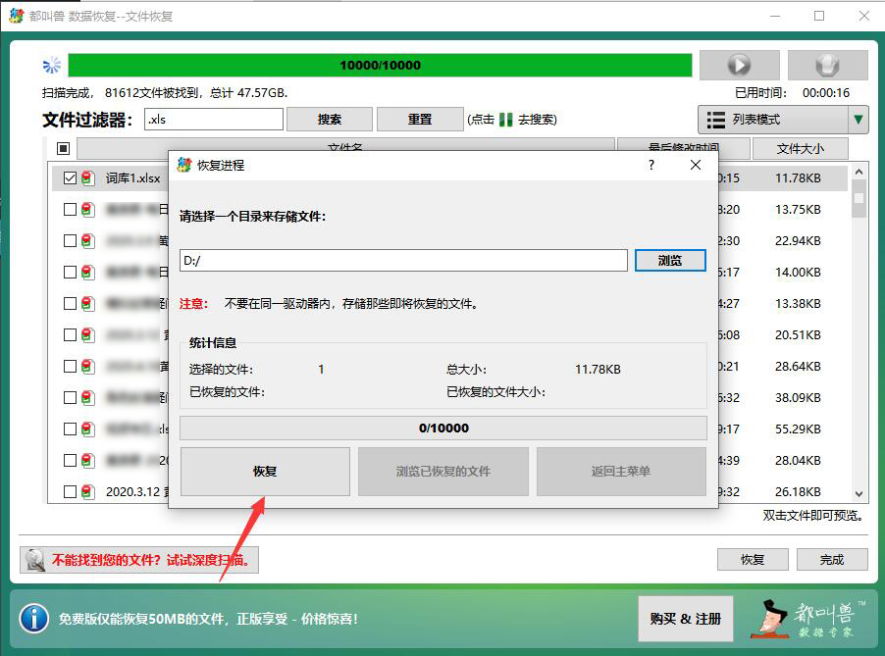The height and width of the screenshot is (656, 885).
Task: Click the green dropdown arrow beside 列表模式
Action: 857,119
